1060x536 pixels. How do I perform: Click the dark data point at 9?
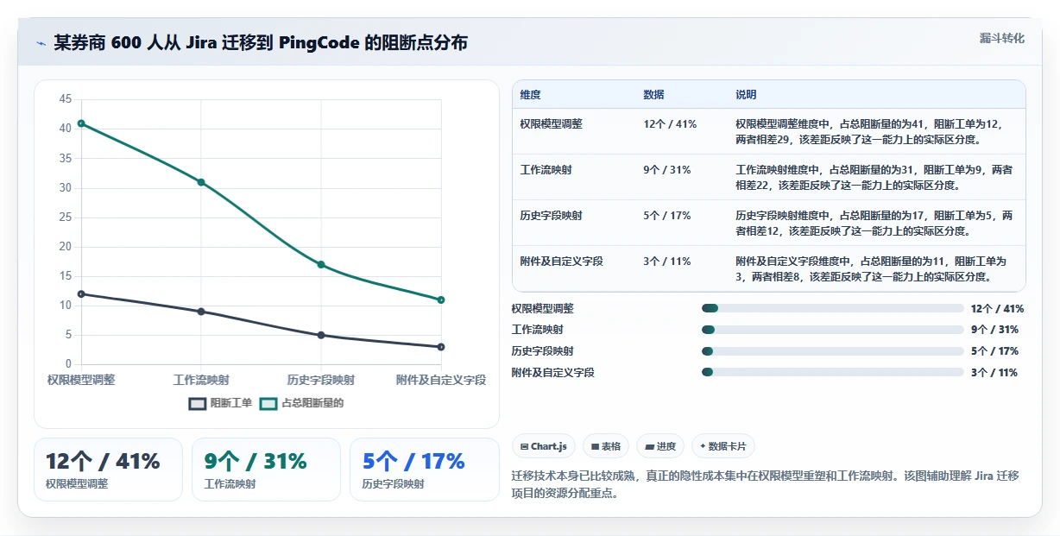click(201, 312)
